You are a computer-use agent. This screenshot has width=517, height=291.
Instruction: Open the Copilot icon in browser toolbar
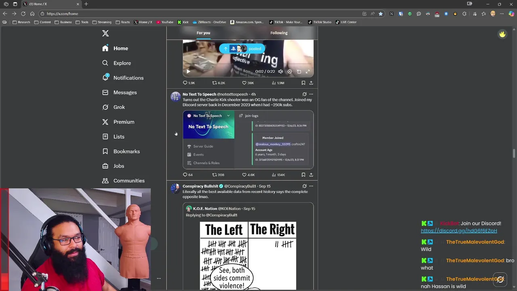point(511,14)
